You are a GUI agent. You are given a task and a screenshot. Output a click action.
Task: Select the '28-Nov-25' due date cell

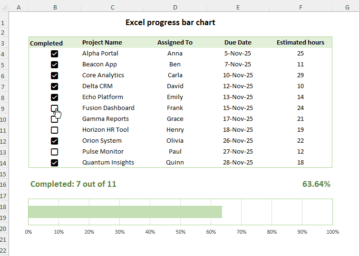238,162
